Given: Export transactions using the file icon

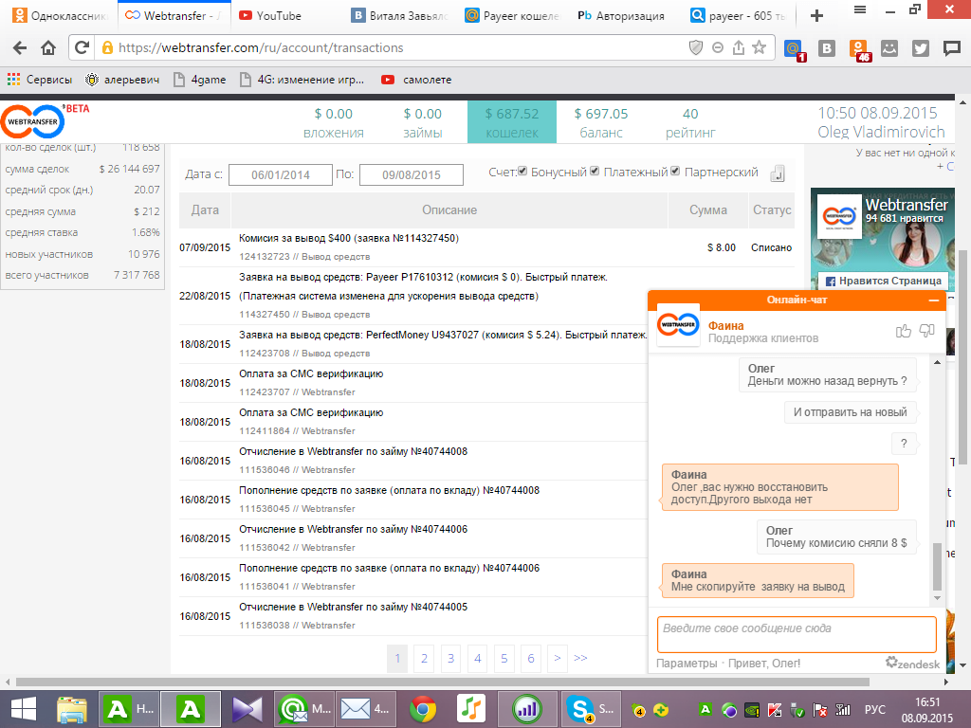Looking at the screenshot, I should (x=778, y=173).
